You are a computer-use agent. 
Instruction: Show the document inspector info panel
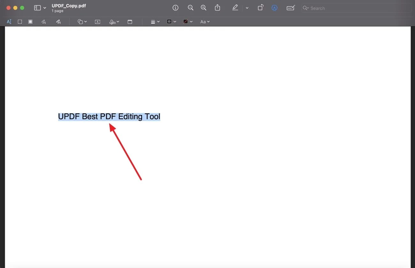coord(175,8)
